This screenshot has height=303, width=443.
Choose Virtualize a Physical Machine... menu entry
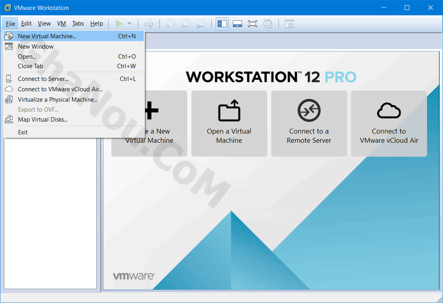74,100
